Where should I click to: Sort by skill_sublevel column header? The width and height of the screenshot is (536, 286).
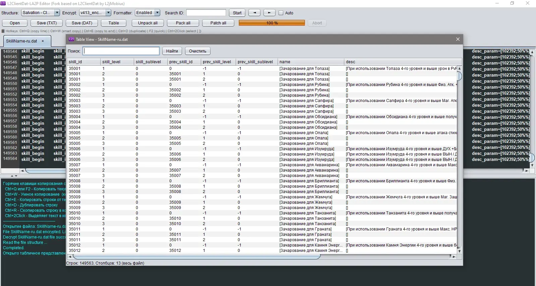151,62
